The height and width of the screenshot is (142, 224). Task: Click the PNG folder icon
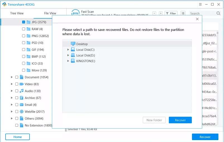coord(28,36)
